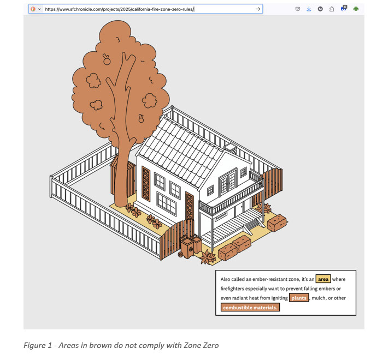The width and height of the screenshot is (371, 355).
Task: Click the orange site icon in address bar
Action: (x=33, y=9)
